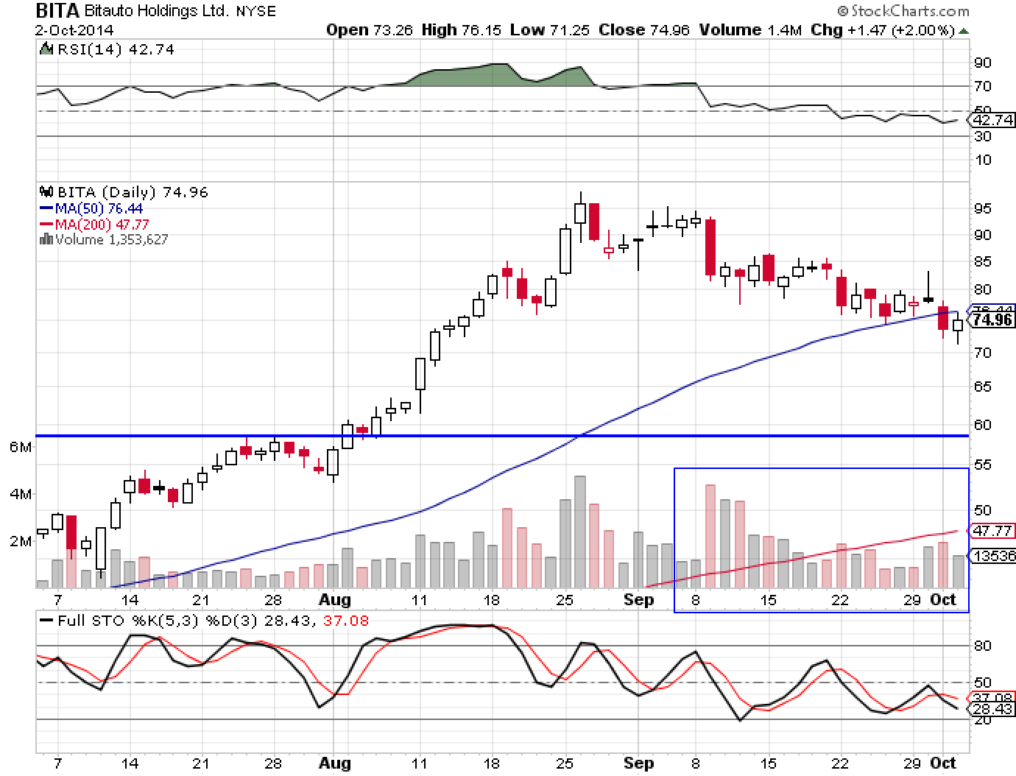
Task: Click the 95 price axis label
Action: (982, 208)
